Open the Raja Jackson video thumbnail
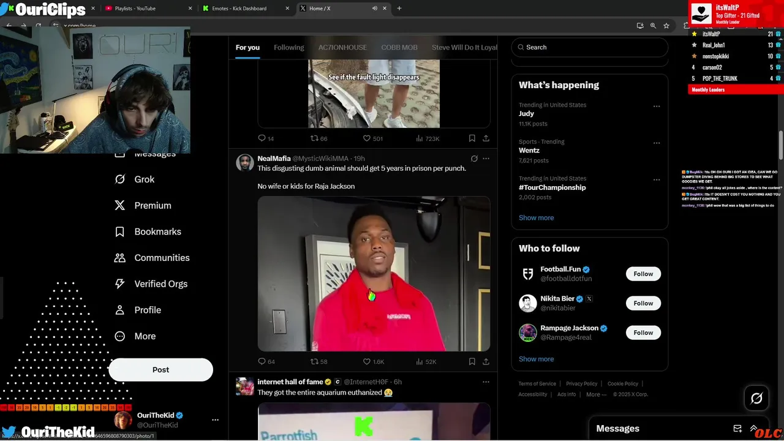This screenshot has width=784, height=441. coord(374,274)
